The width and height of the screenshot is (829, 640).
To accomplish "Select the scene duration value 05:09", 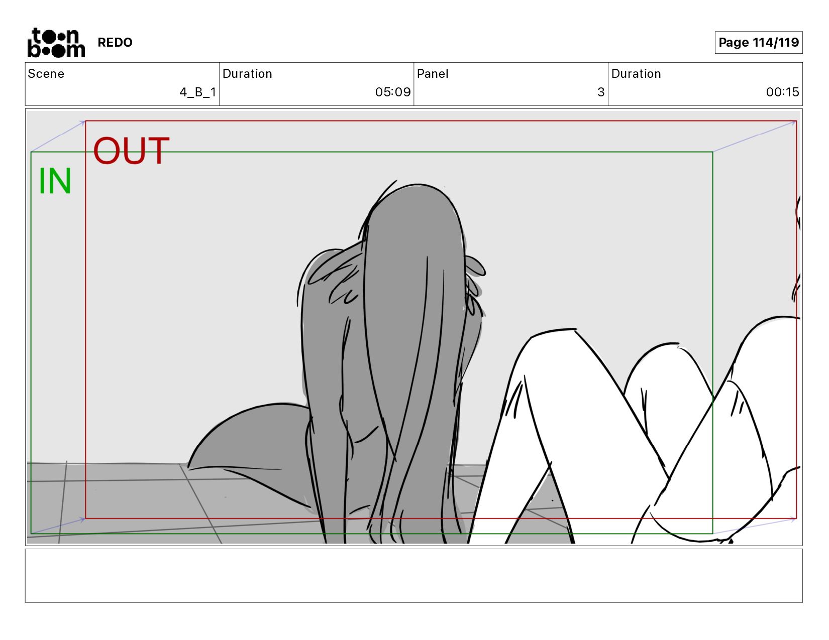I will click(x=393, y=92).
